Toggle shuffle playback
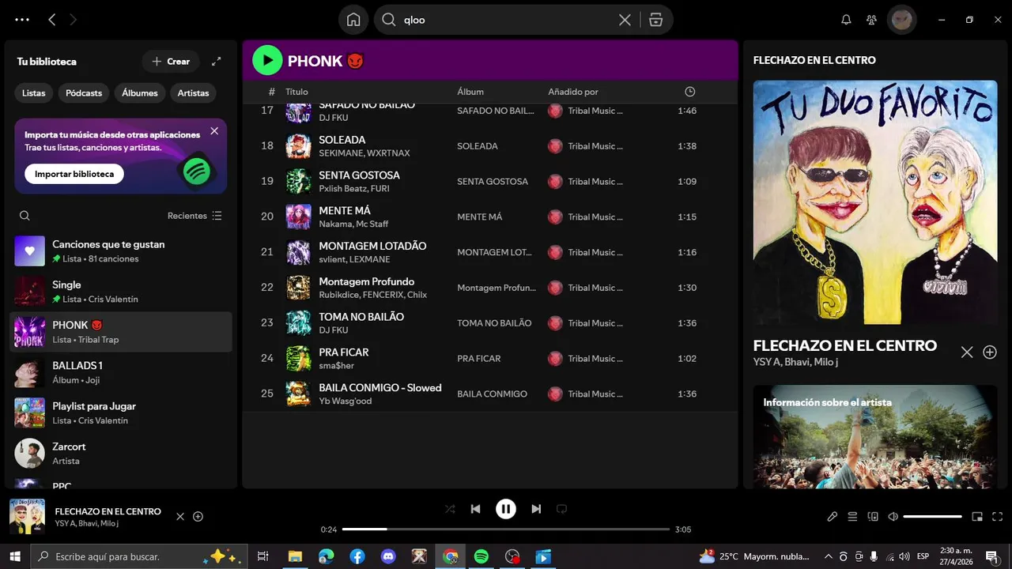 [450, 509]
